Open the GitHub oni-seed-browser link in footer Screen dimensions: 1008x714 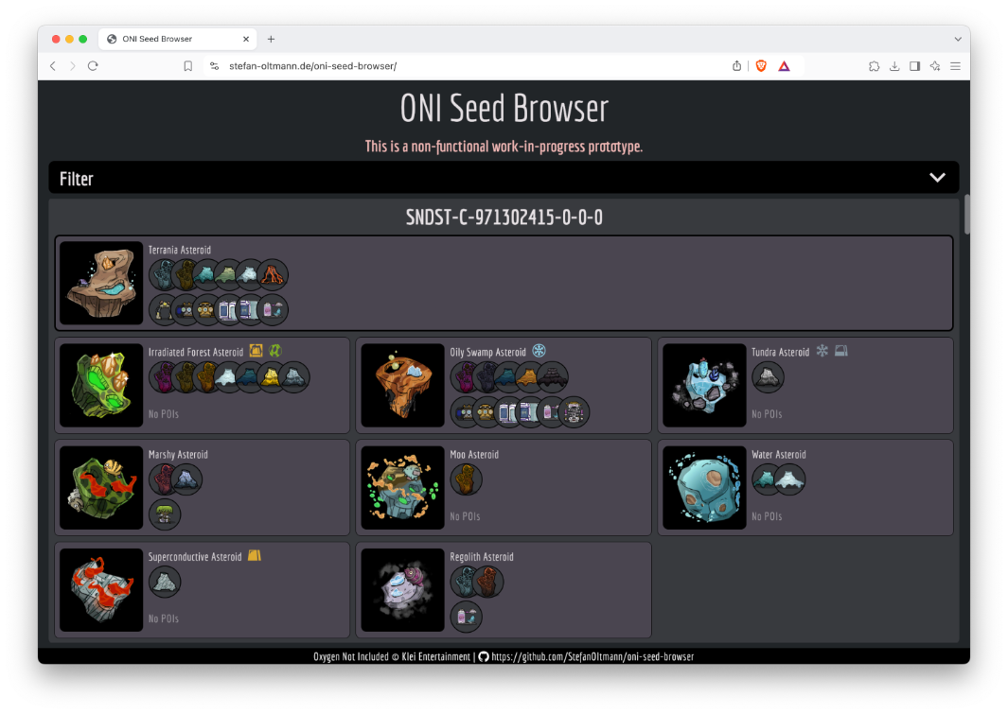tap(592, 656)
